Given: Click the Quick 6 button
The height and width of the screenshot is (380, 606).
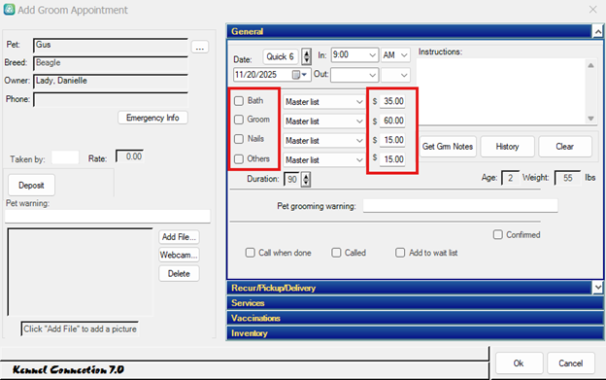Looking at the screenshot, I should coord(281,56).
